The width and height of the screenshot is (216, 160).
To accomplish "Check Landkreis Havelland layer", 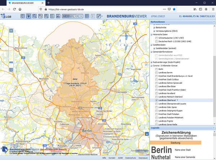I will tap(157, 93).
